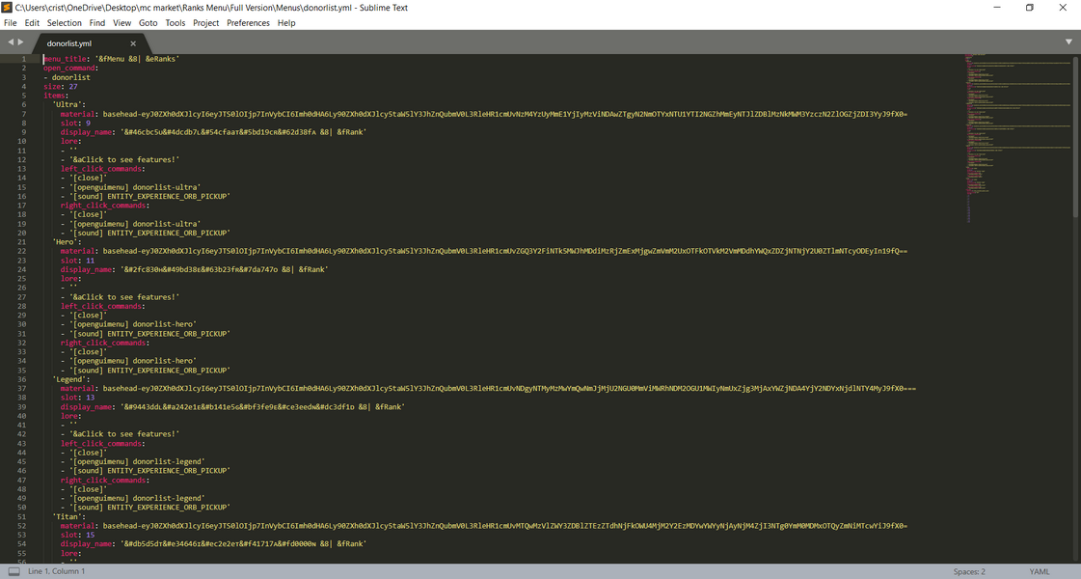Click line number 21 in gutter
Screen dimensions: 1081x579
pyautogui.click(x=21, y=242)
